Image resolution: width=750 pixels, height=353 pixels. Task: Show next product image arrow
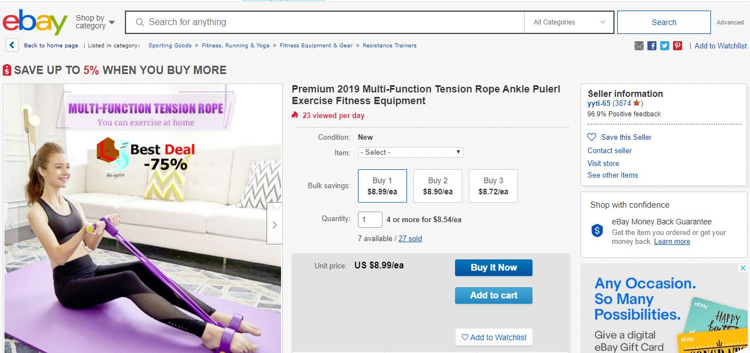(x=274, y=224)
